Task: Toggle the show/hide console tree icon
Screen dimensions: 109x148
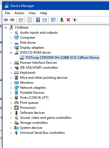Action: tap(21, 20)
